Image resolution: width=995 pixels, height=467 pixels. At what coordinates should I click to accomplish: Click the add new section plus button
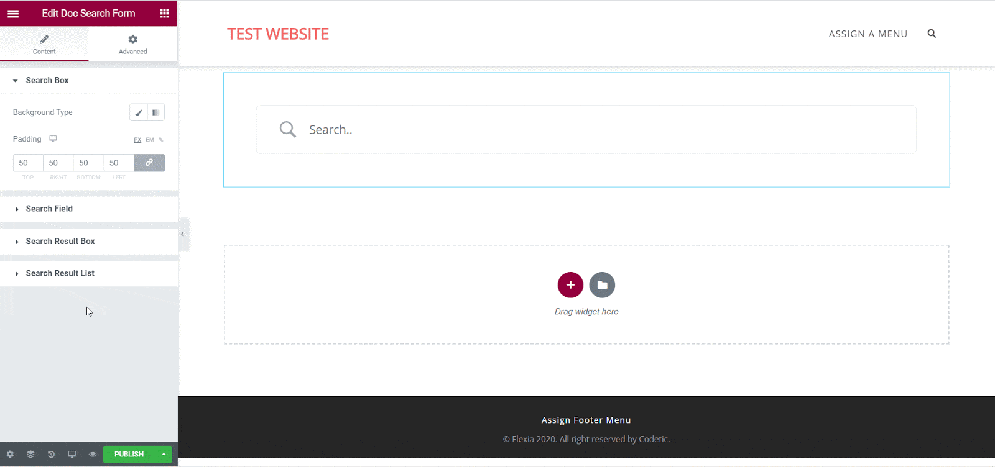(570, 285)
